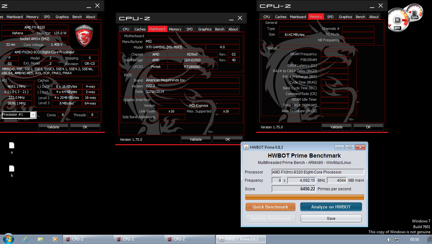Click the orange HWBOT benchmark progress bar
432x244 pixels.
[x=305, y=197]
